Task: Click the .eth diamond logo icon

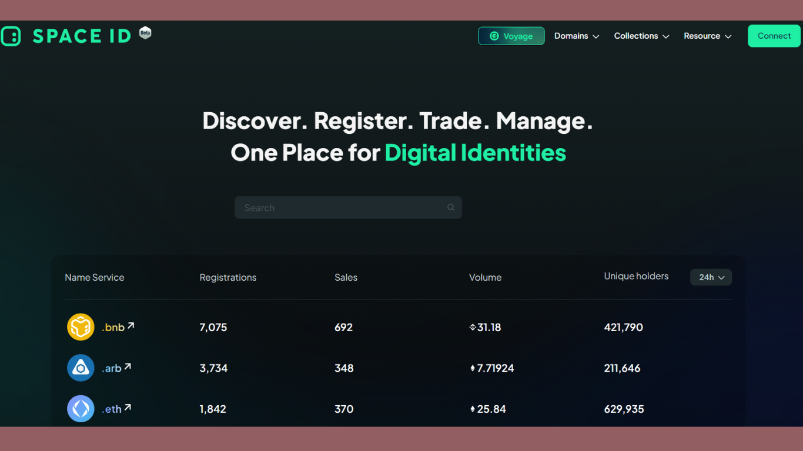Action: pyautogui.click(x=81, y=409)
